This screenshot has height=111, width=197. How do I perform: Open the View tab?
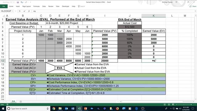point(58,6)
